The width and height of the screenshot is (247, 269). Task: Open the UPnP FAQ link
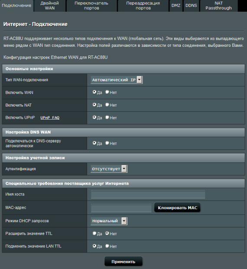click(x=50, y=118)
